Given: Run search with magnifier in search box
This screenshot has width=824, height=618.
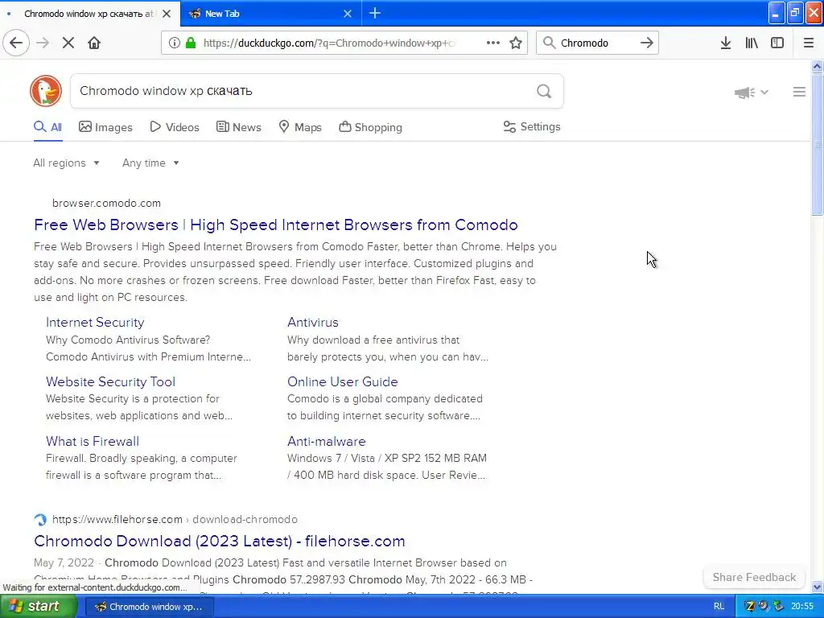Looking at the screenshot, I should (544, 92).
